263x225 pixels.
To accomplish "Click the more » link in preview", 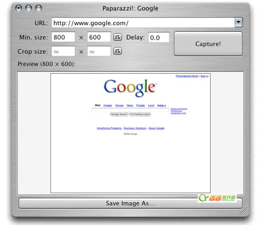I will tap(162, 105).
